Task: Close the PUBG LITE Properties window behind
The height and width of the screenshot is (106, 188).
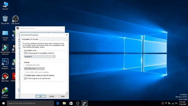Action: pos(63,28)
